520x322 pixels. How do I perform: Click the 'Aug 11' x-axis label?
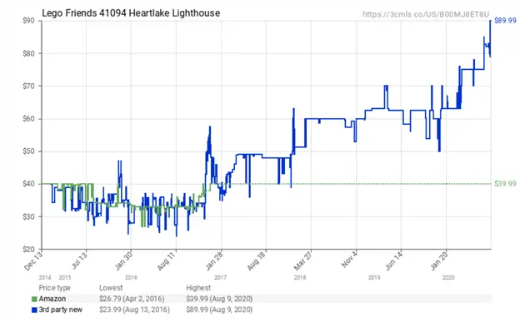(167, 260)
